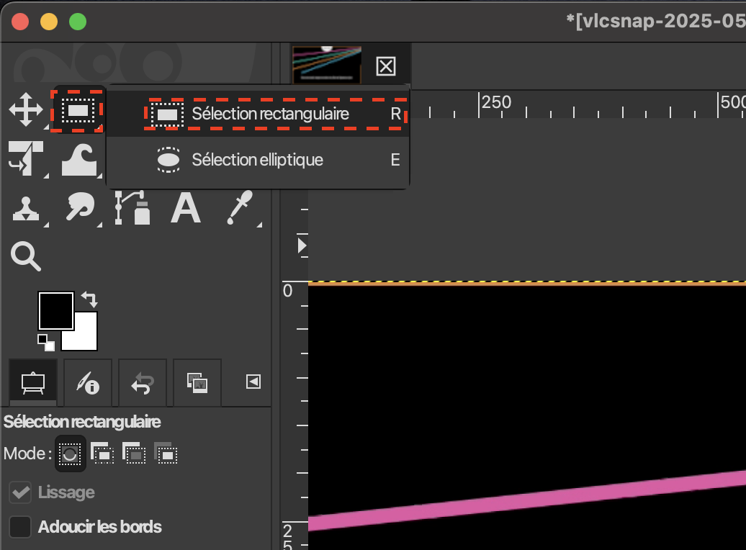This screenshot has width=746, height=550.
Task: Select the Color Picker eyedropper tool
Action: click(238, 207)
